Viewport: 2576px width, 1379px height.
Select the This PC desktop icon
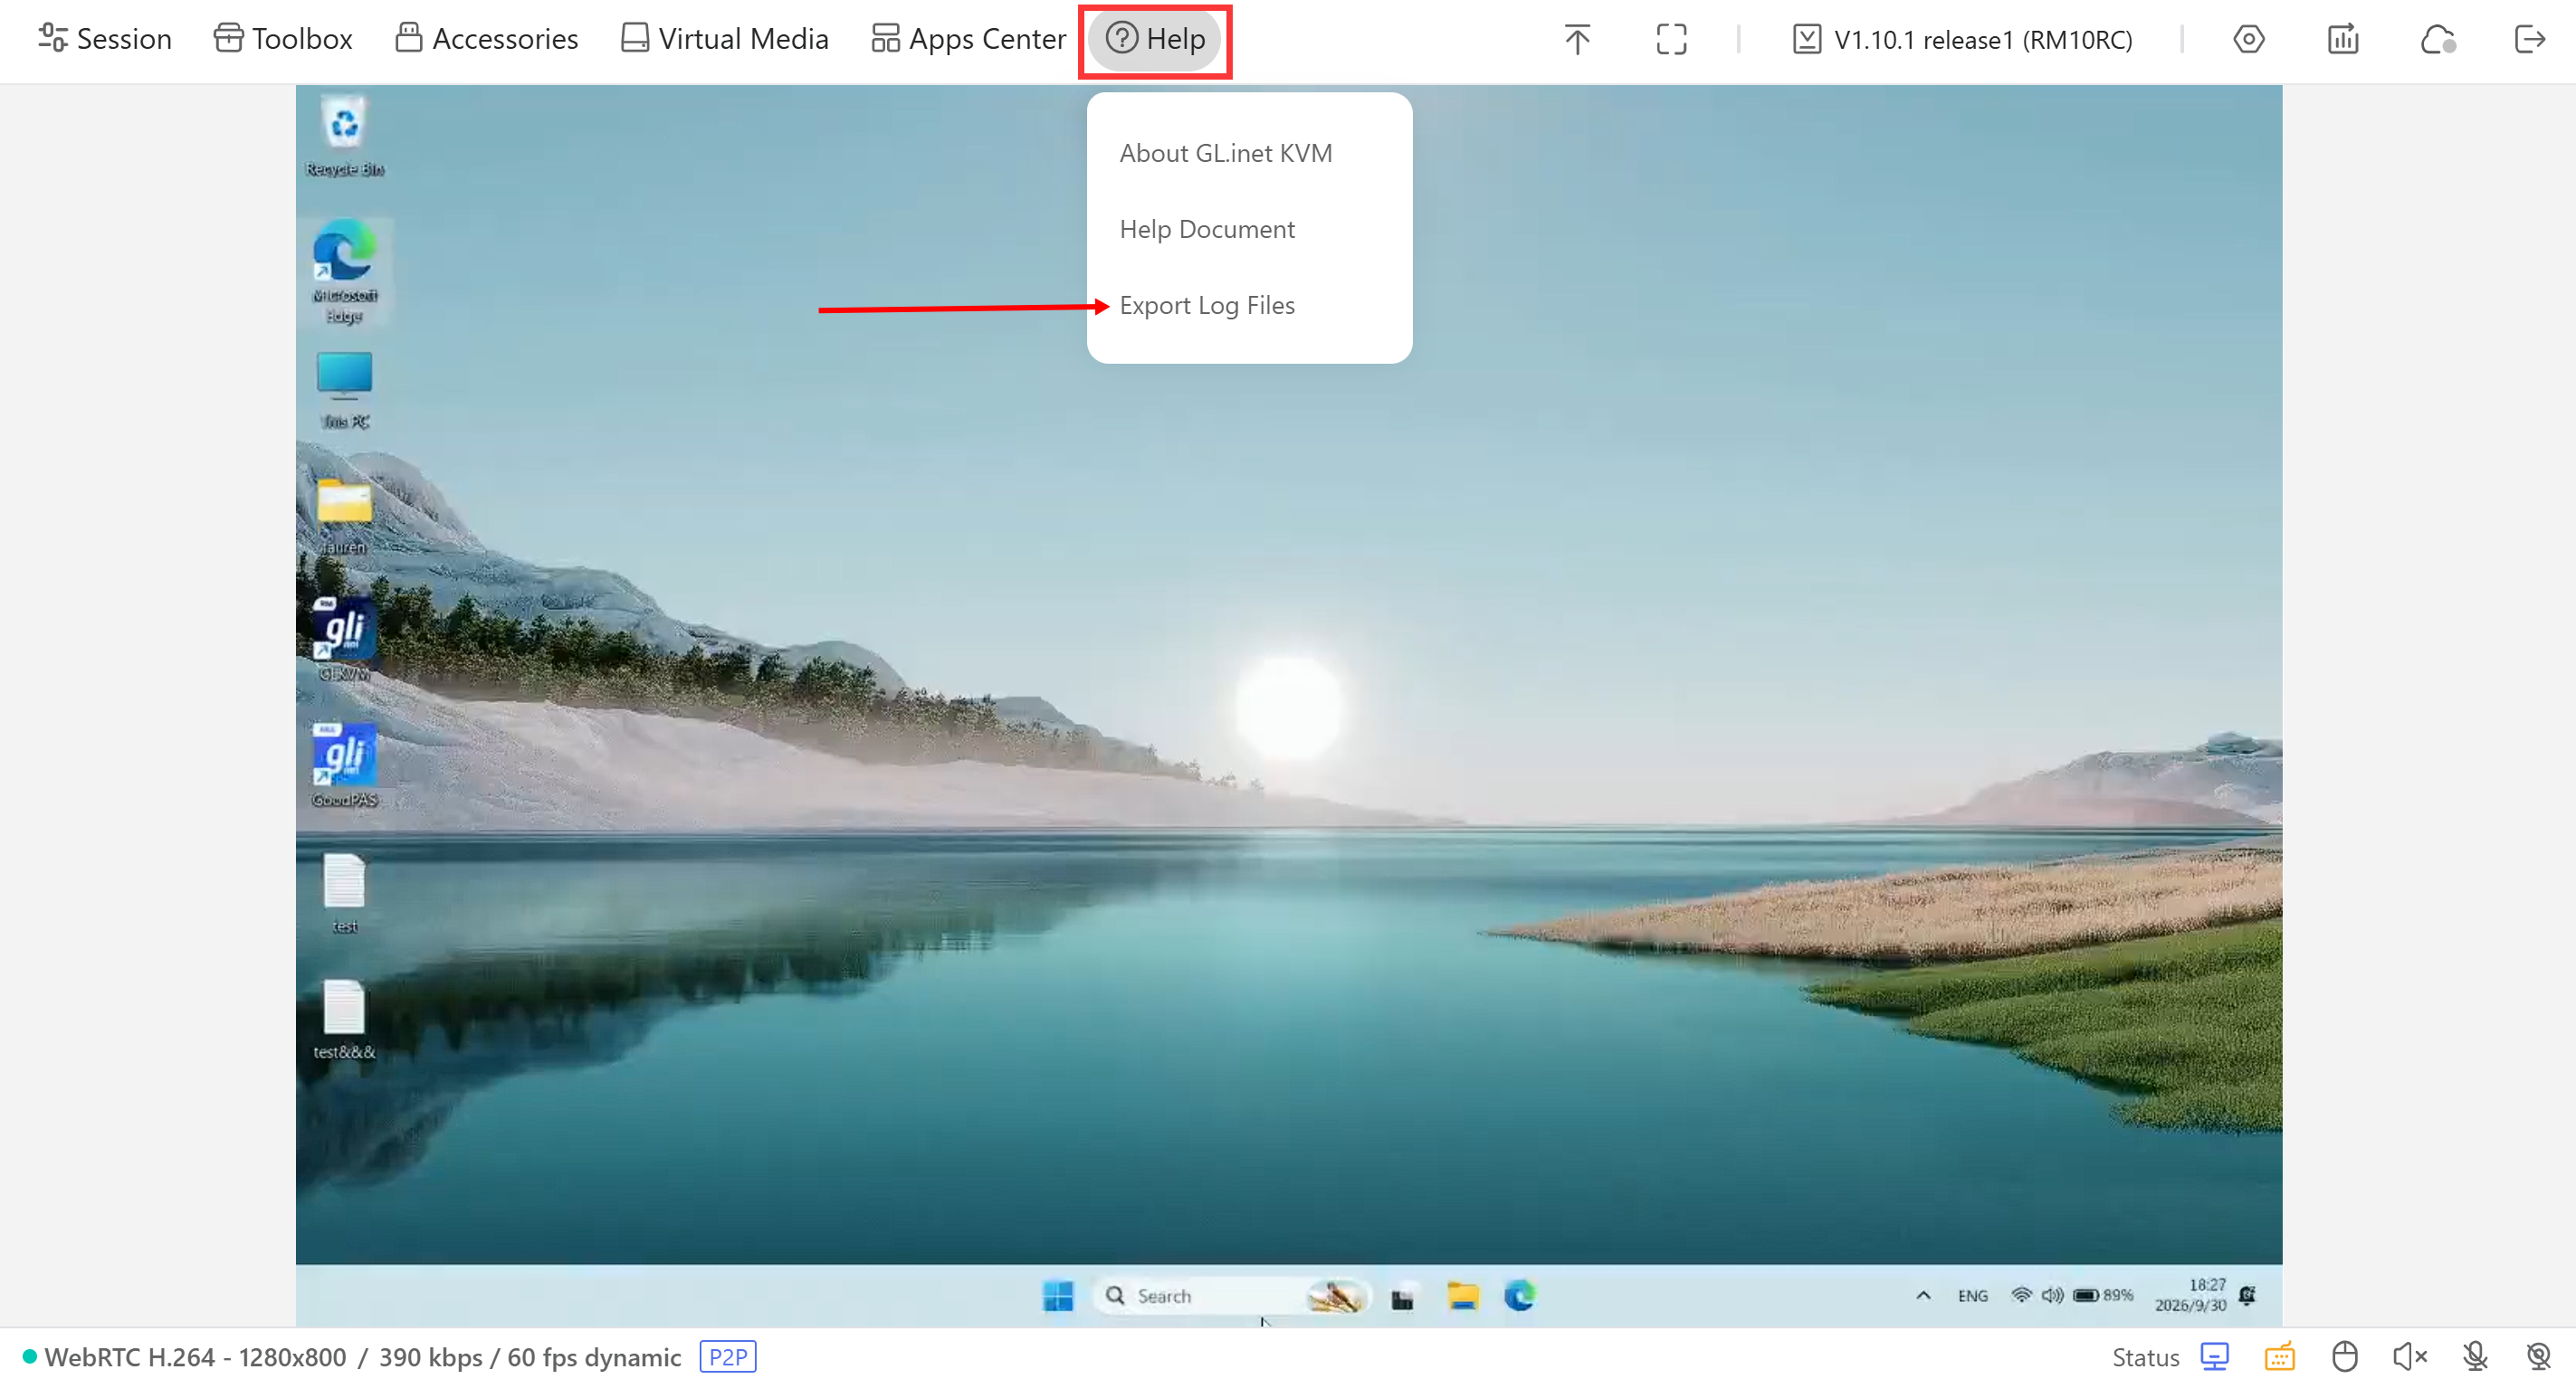344,390
